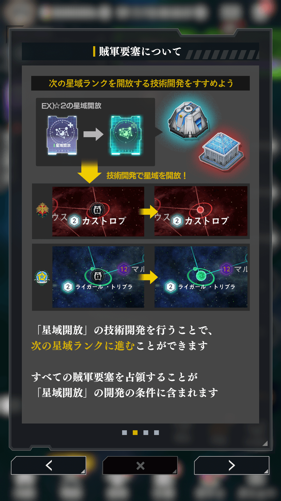Click the unlocked red カストロプ star node
The width and height of the screenshot is (281, 501).
[200, 210]
